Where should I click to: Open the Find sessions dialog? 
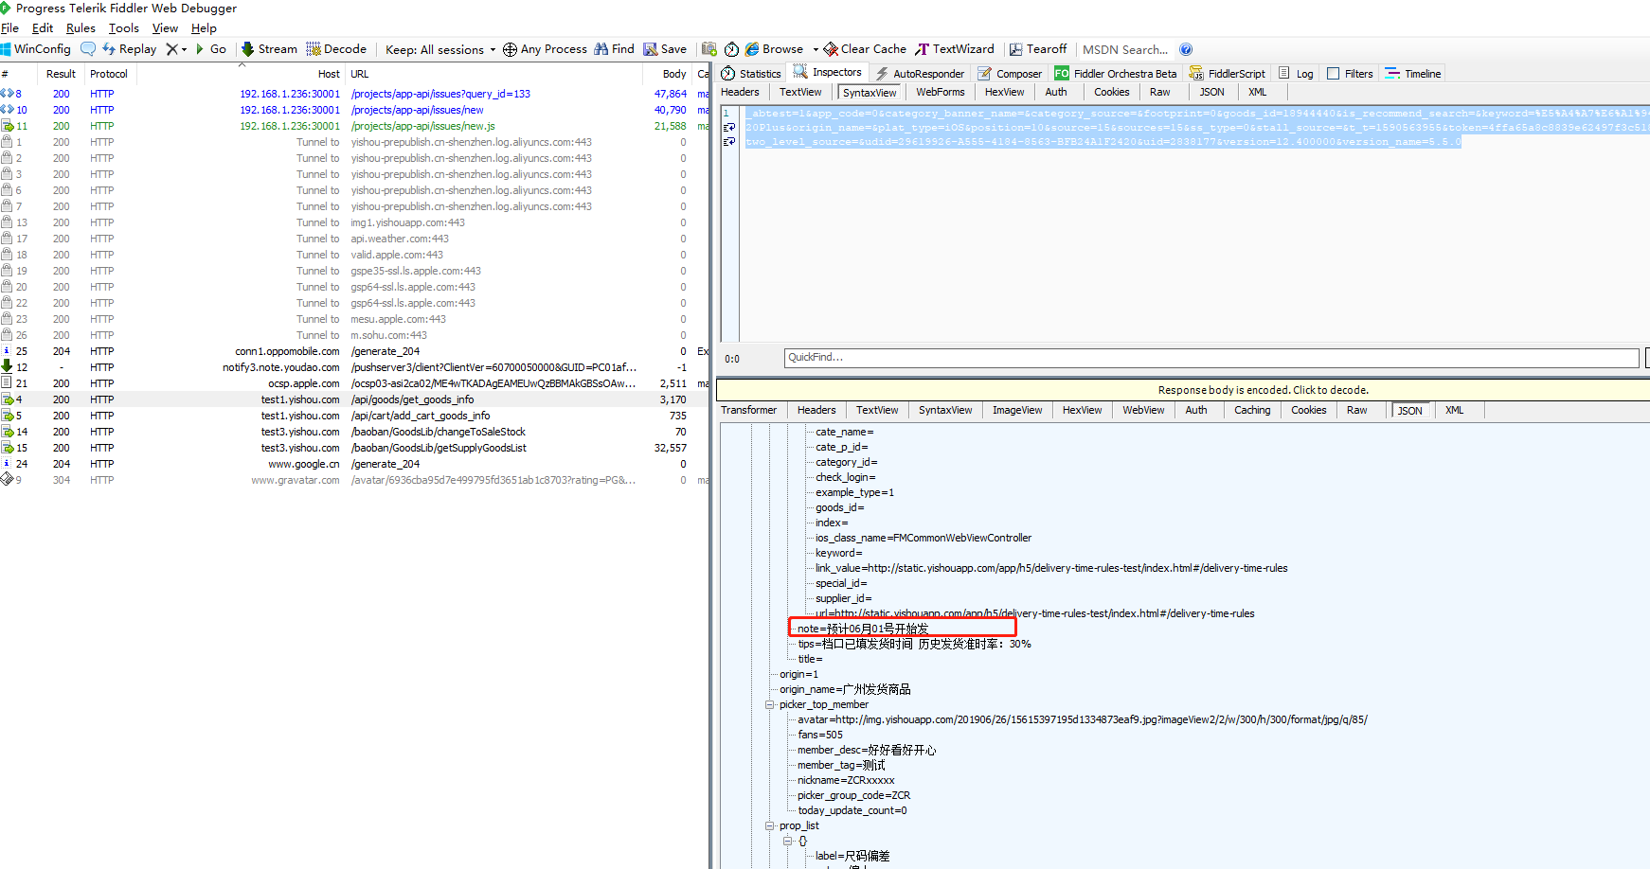pos(615,49)
